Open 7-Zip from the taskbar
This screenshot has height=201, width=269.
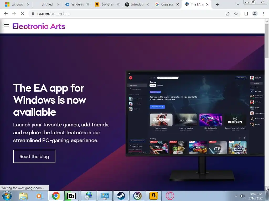point(71,196)
